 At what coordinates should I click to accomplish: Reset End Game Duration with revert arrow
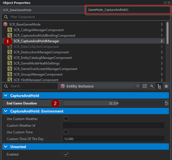166,103
